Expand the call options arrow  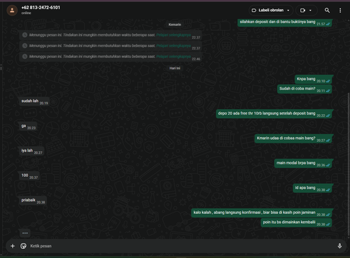tap(310, 10)
